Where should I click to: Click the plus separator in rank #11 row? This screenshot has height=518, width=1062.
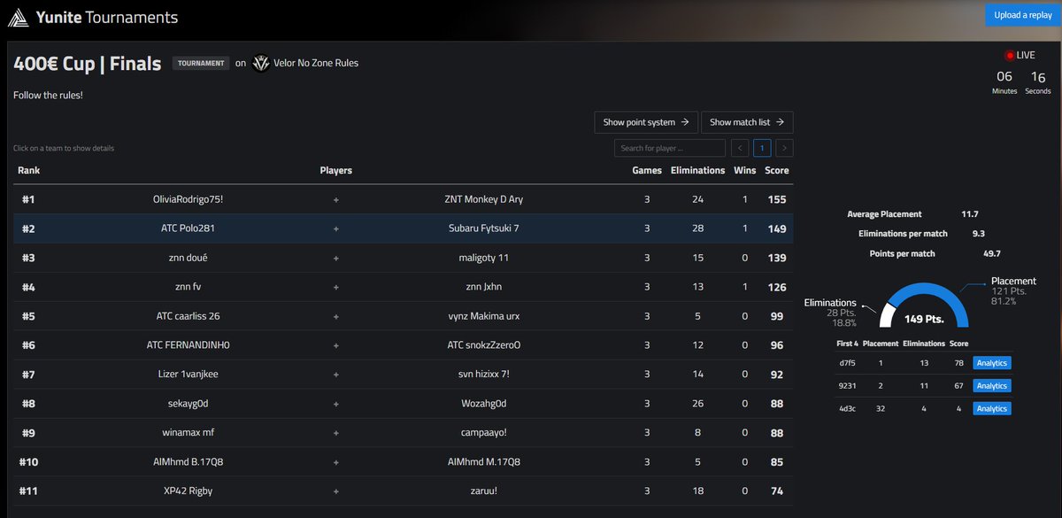[x=335, y=491]
